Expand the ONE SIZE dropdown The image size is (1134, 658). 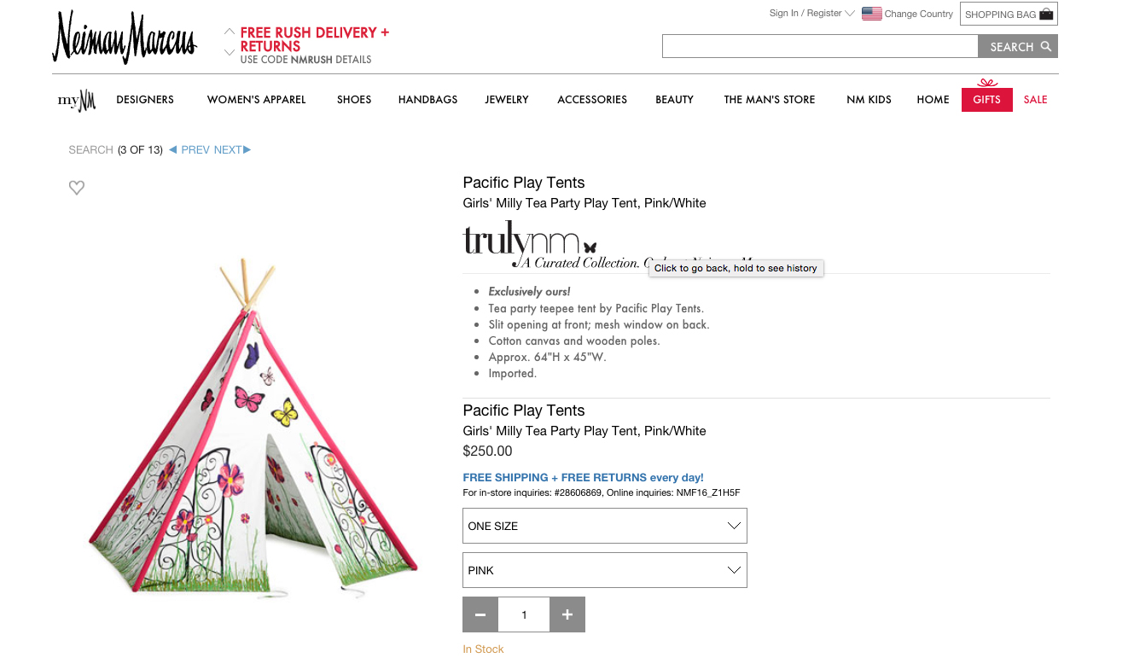(605, 526)
